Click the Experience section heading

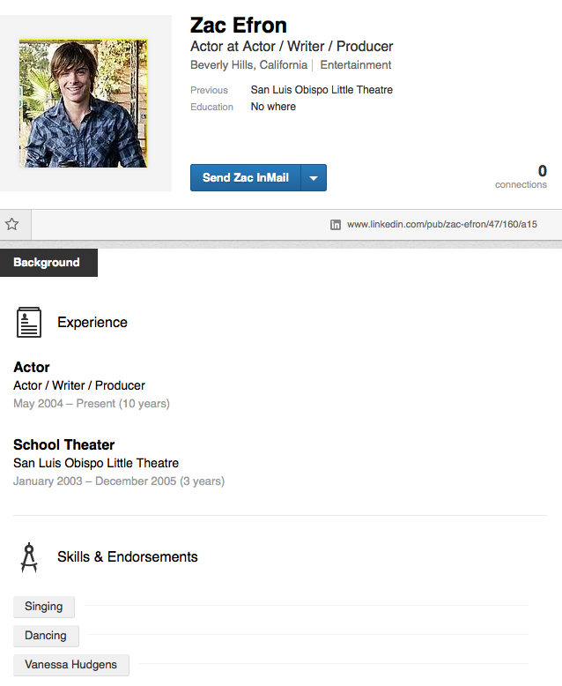[92, 323]
